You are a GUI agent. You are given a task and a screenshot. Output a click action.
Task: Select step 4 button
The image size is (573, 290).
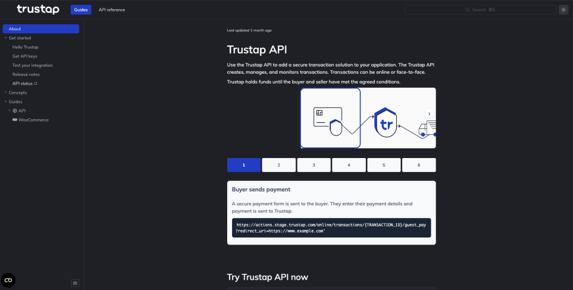[x=349, y=165]
